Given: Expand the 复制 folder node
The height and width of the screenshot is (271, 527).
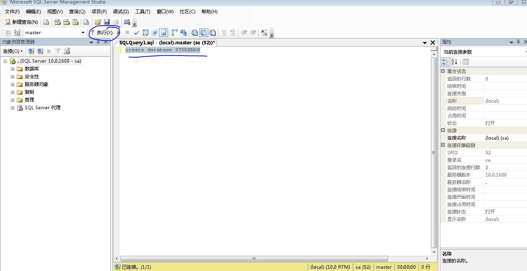Looking at the screenshot, I should click(x=12, y=92).
